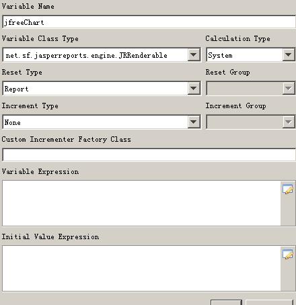Expand the Reset Type dropdown arrow
The width and height of the screenshot is (296, 305).
(x=193, y=88)
